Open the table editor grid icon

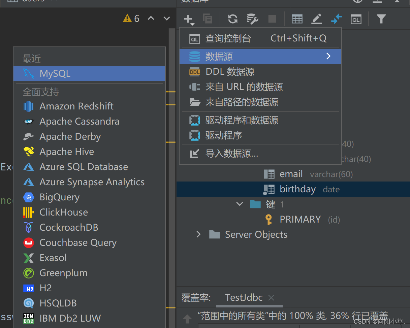coord(297,19)
